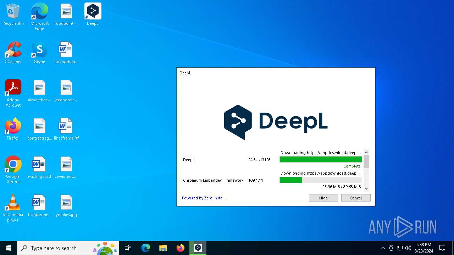454x255 pixels.
Task: Click the taskbar clock showing 5:38 PM
Action: point(424,248)
